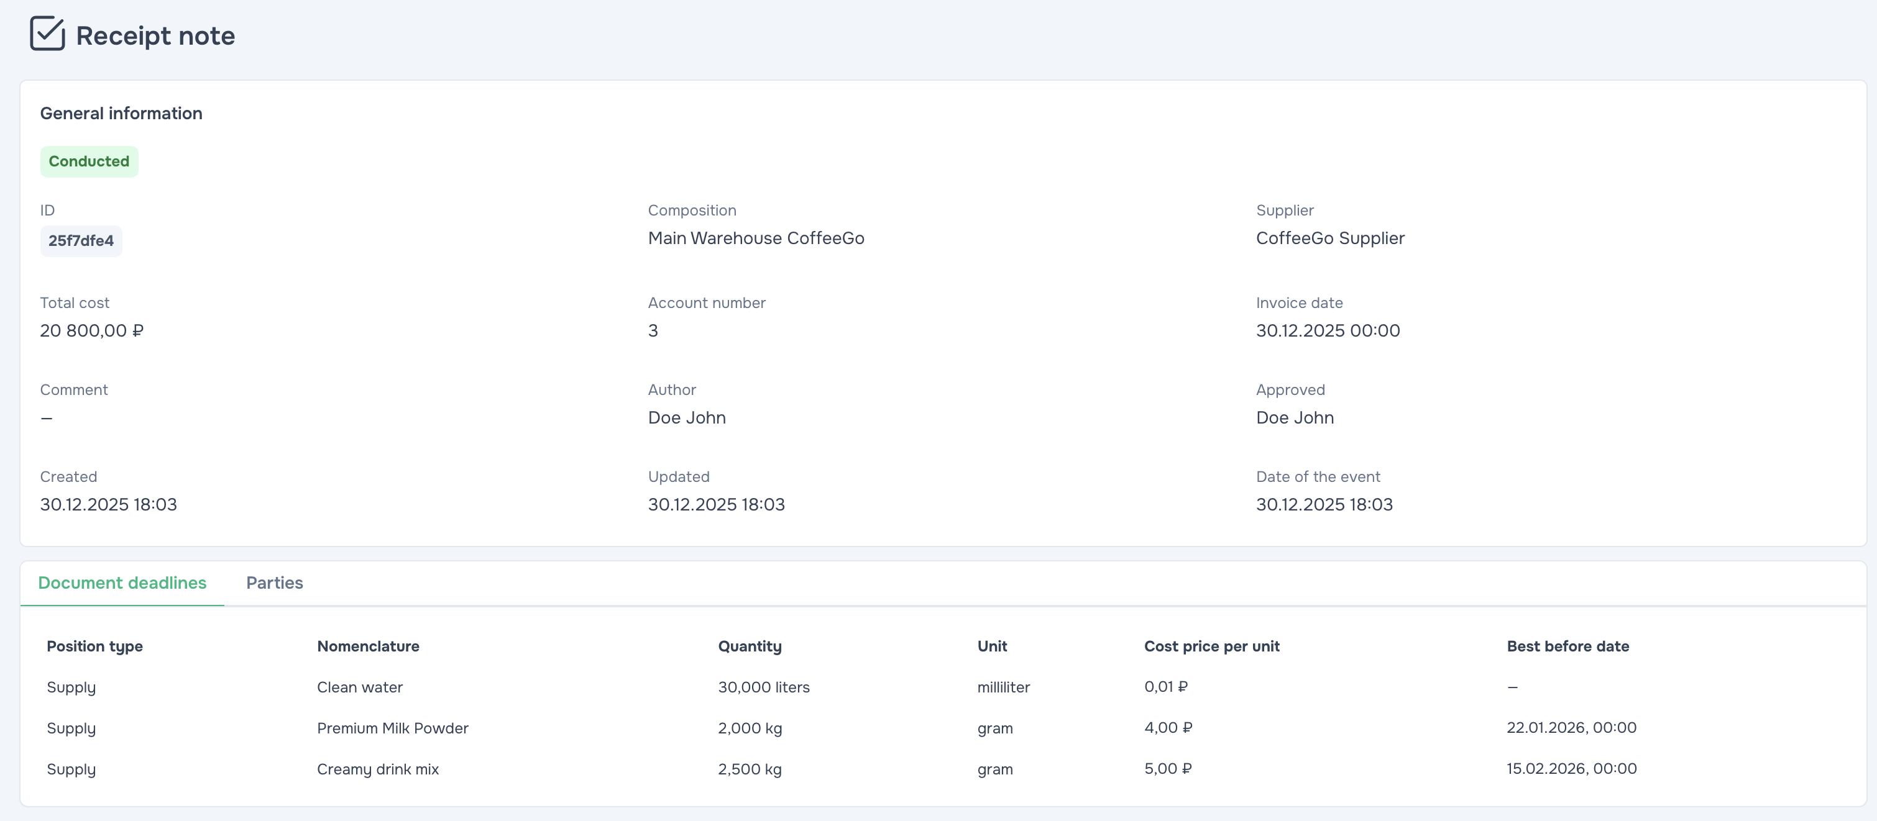Image resolution: width=1877 pixels, height=821 pixels.
Task: Click the Nomenclature column header
Action: pos(368,646)
